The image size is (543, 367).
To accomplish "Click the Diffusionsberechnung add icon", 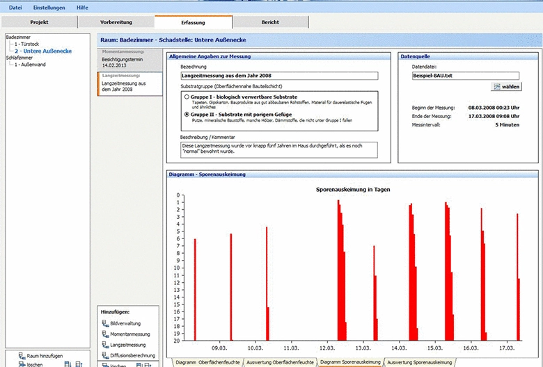I will point(107,354).
